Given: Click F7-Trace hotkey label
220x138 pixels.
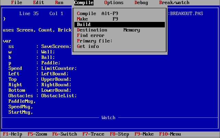Looking at the screenshot, I should coord(93,134).
